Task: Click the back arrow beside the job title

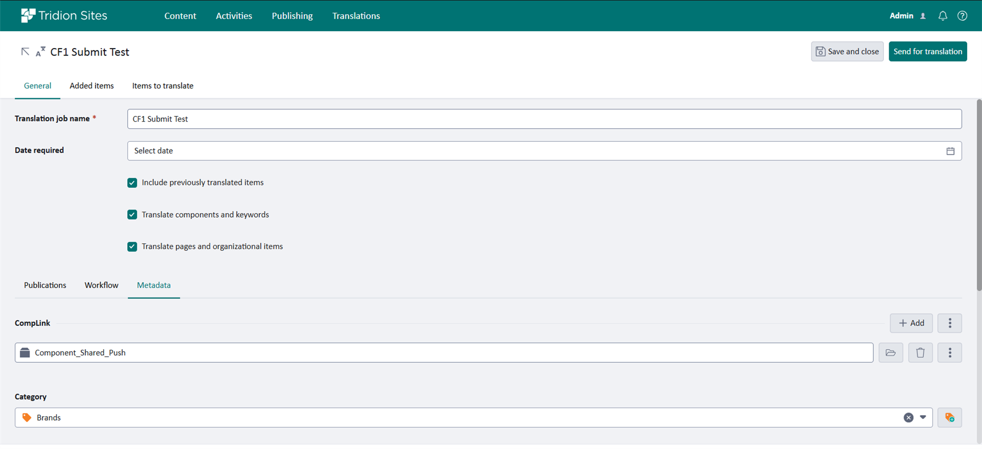Action: click(25, 52)
